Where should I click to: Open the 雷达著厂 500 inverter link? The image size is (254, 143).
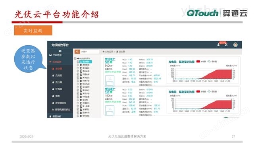[110, 61]
